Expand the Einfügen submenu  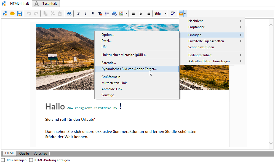coord(212,35)
